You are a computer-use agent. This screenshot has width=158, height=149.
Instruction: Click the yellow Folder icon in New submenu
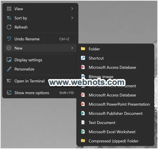(83, 49)
